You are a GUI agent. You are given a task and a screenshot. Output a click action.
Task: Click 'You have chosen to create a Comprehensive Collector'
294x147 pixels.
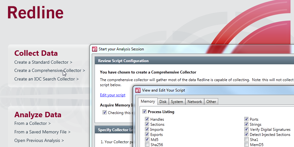[x=148, y=72]
